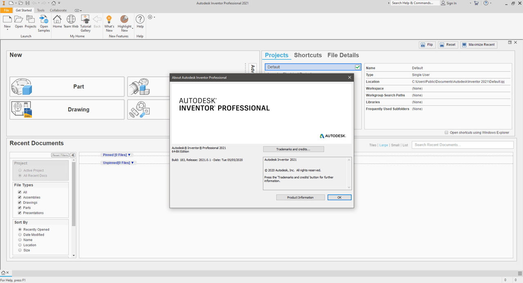Toggle the Parts file type checkbox

19,208
